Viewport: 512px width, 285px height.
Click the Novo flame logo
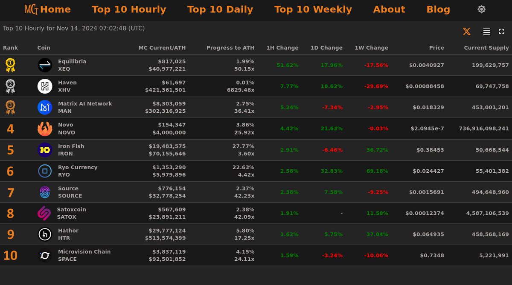click(x=45, y=128)
